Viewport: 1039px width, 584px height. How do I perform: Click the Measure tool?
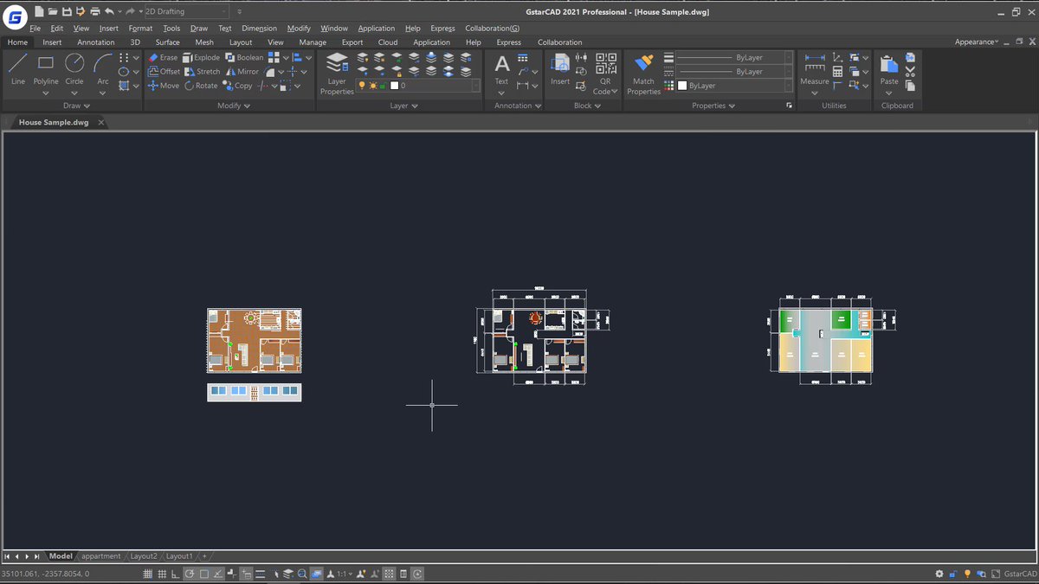click(x=815, y=69)
